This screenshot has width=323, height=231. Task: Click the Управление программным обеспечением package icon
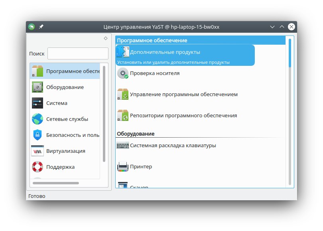pos(123,94)
